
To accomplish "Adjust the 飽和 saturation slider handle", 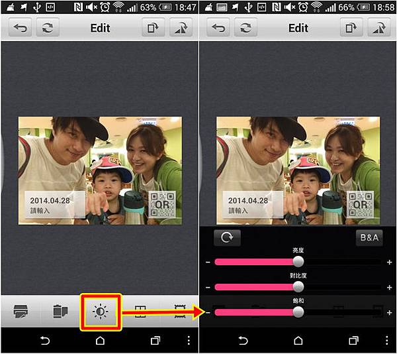I will pyautogui.click(x=298, y=312).
